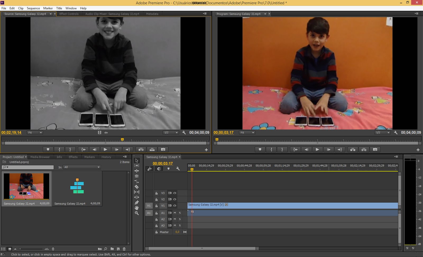Toggle Snap in the timeline
Screen dimensions: 423x257
(159, 169)
